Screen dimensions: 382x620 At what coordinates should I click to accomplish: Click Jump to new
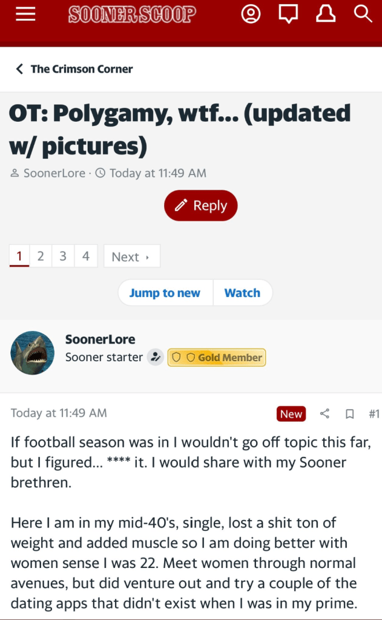tap(165, 293)
